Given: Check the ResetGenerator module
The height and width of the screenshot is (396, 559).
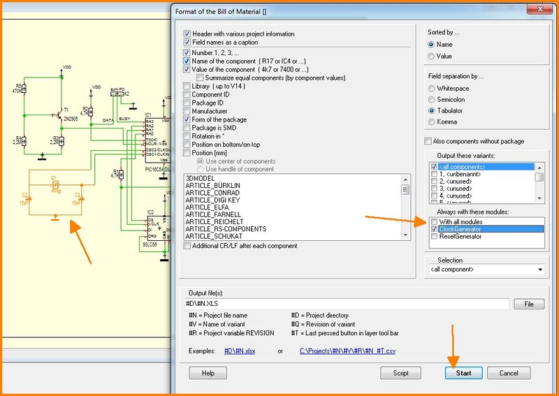Looking at the screenshot, I should pyautogui.click(x=434, y=237).
